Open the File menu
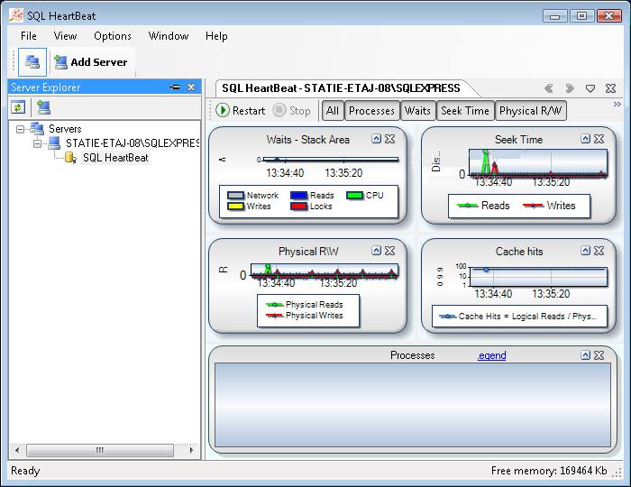631x487 pixels. click(x=29, y=36)
